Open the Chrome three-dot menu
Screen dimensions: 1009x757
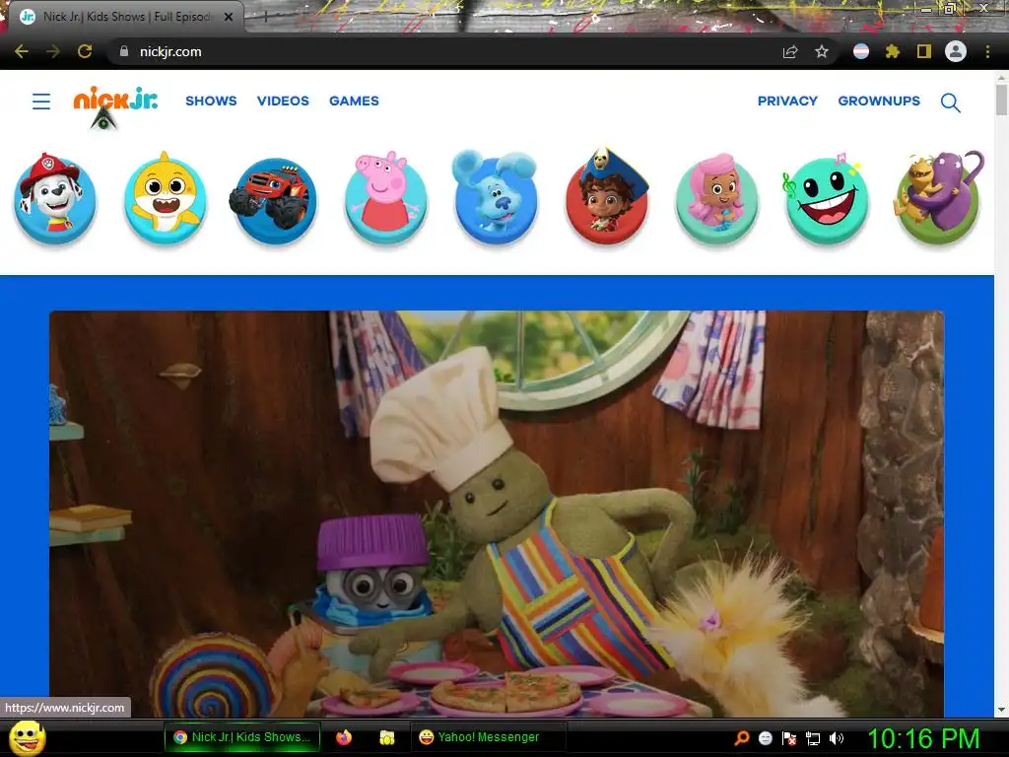tap(987, 51)
